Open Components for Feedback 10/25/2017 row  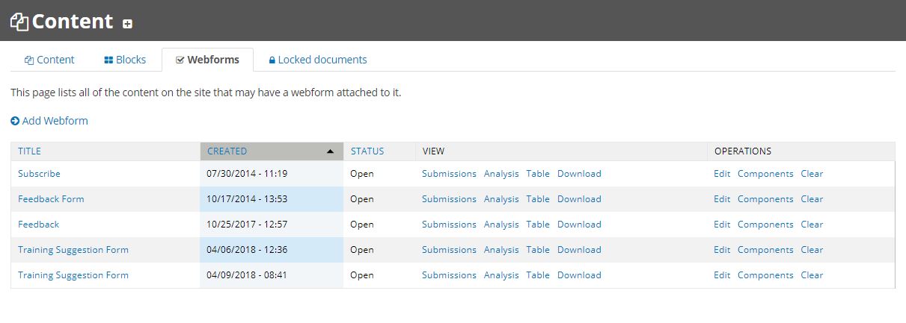click(x=765, y=225)
